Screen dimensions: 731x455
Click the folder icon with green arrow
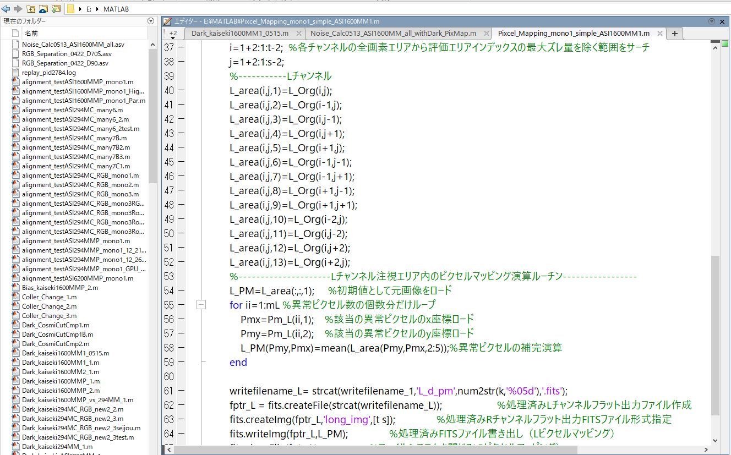(x=56, y=9)
